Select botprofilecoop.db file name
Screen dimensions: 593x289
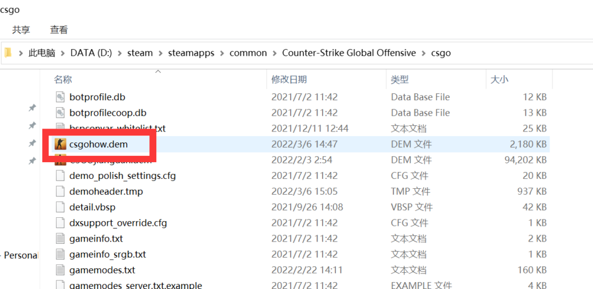point(108,113)
